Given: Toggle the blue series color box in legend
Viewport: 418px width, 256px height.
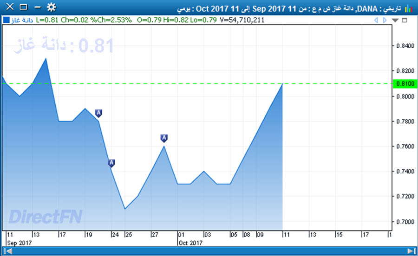Looking at the screenshot, I should tap(6, 20).
